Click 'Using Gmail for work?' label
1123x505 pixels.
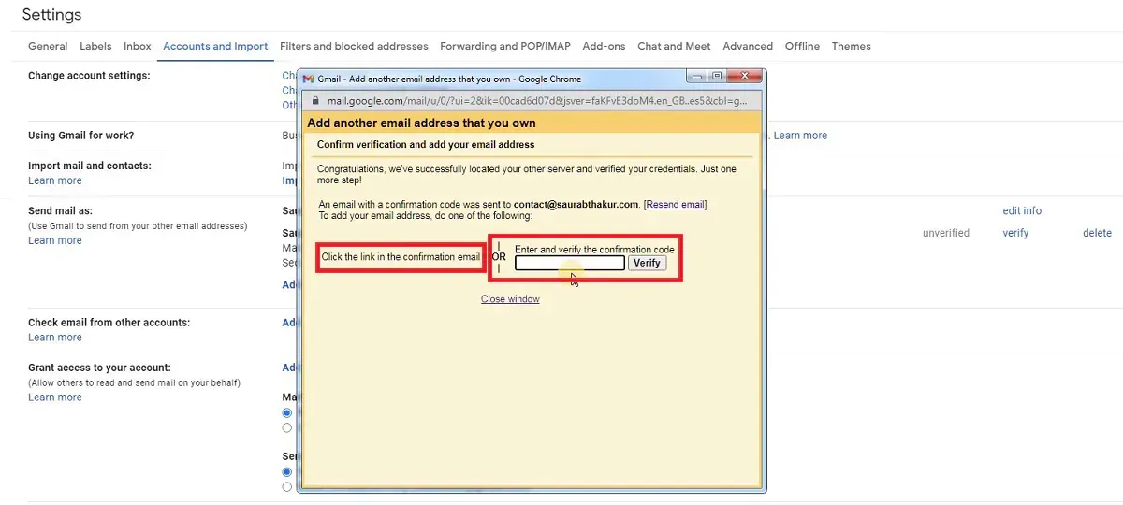tap(80, 136)
